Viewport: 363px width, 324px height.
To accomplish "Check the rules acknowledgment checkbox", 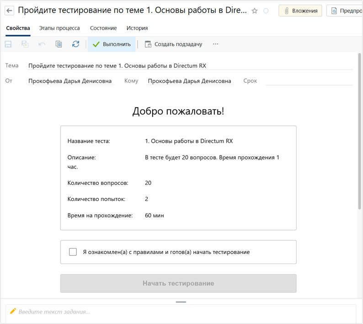I will (x=73, y=252).
